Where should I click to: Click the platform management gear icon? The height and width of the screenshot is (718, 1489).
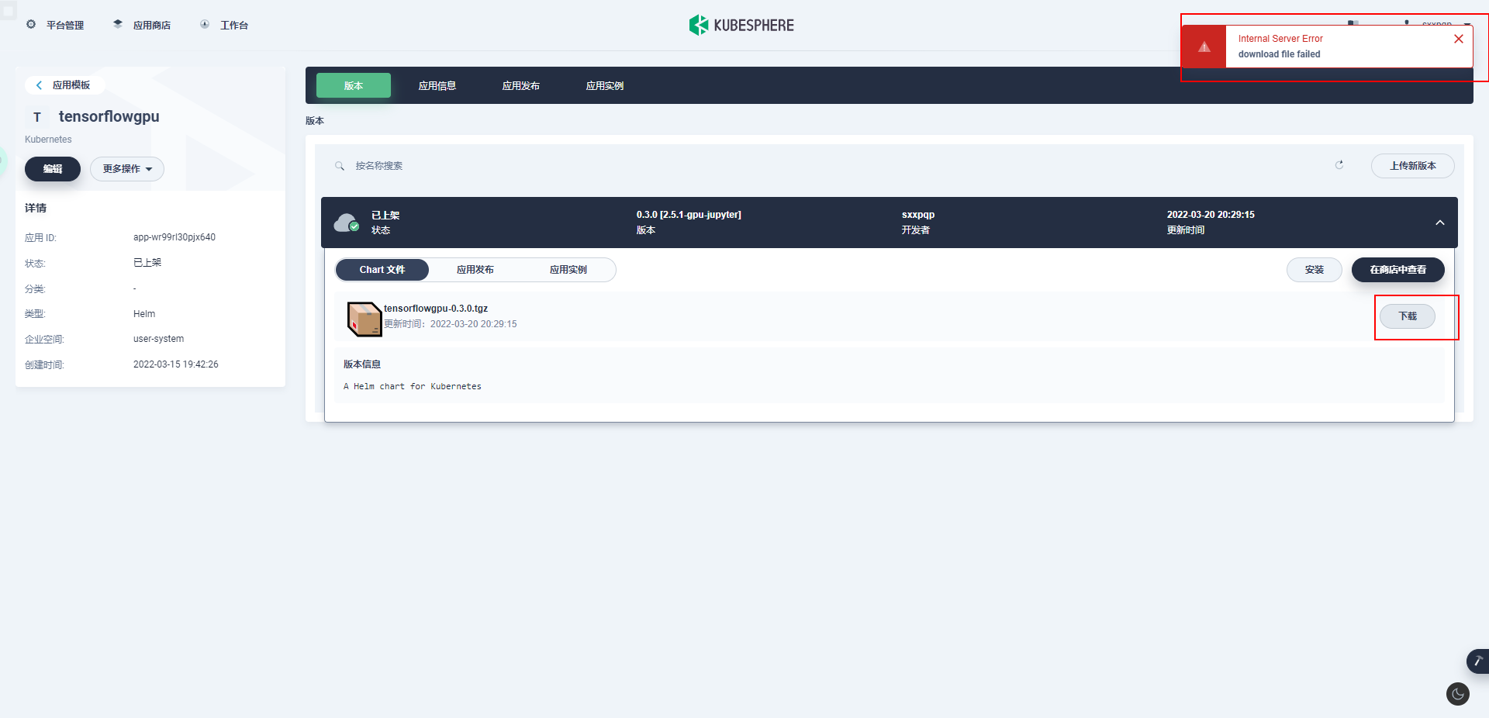(31, 24)
